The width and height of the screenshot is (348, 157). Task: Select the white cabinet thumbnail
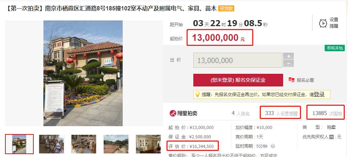[x=148, y=144]
